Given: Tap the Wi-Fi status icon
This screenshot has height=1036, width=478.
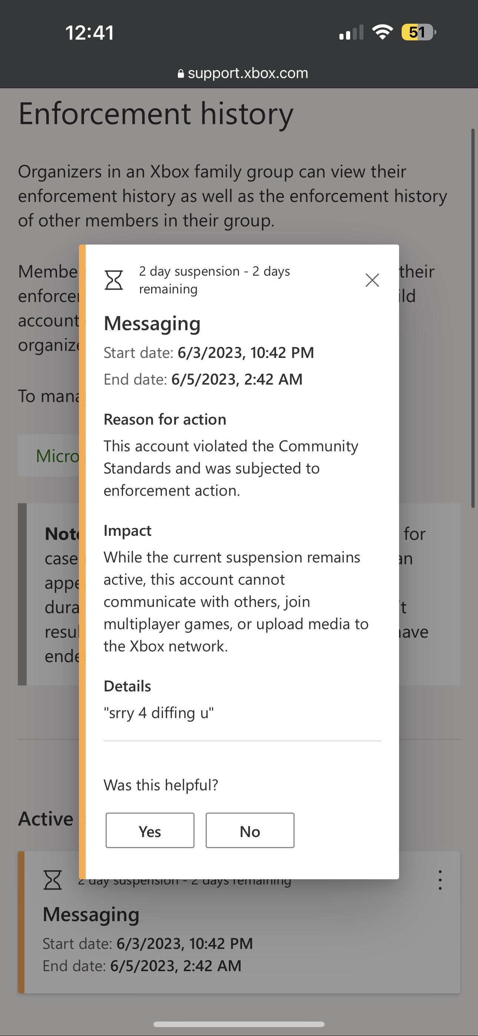Looking at the screenshot, I should 382,32.
